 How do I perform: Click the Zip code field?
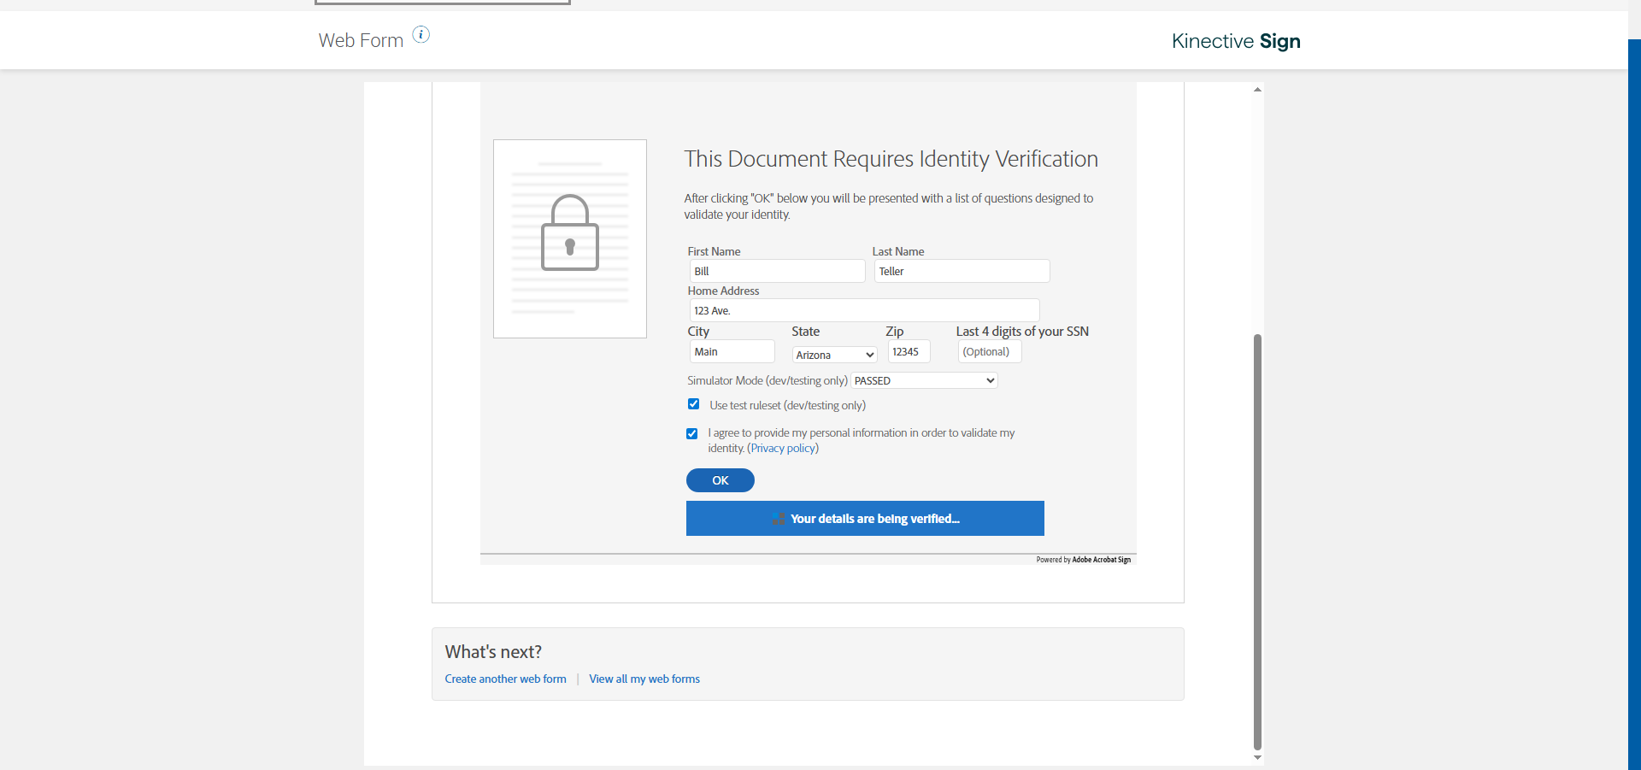tap(909, 351)
